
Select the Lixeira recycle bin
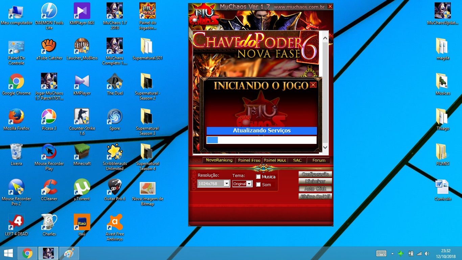coord(16,155)
